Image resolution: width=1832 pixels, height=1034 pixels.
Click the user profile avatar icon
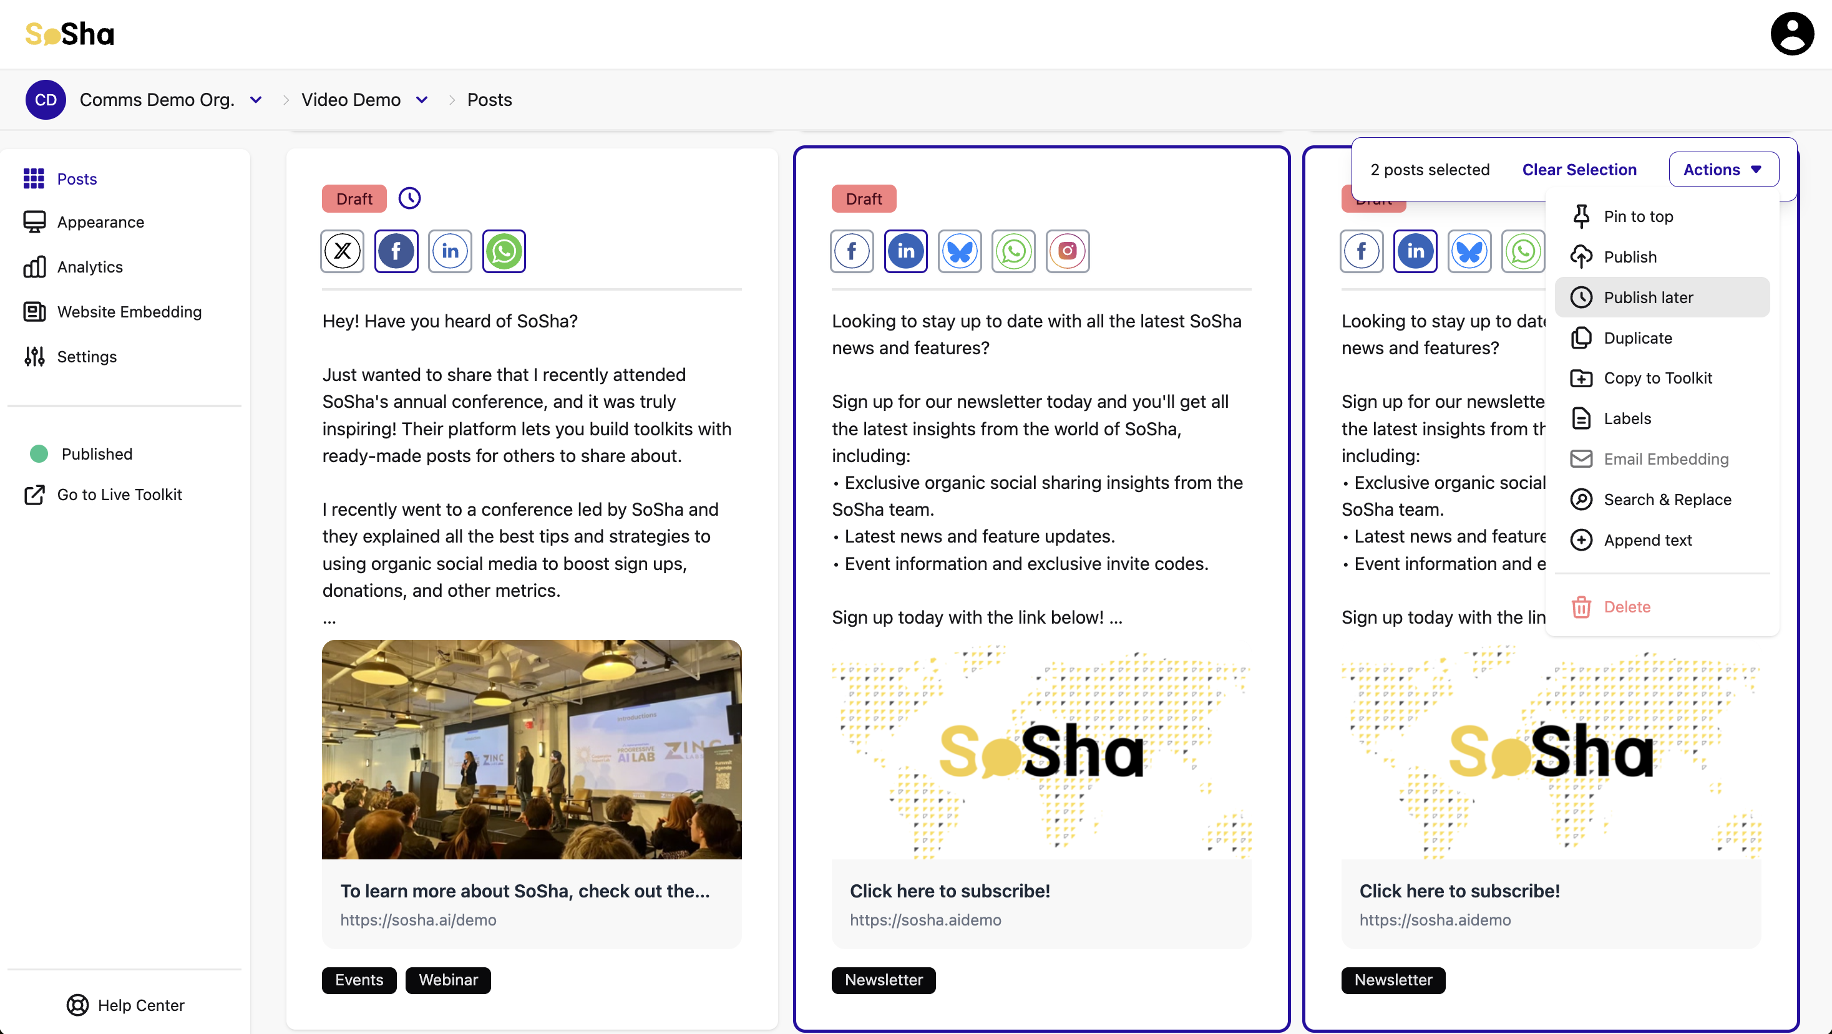[x=1791, y=34]
